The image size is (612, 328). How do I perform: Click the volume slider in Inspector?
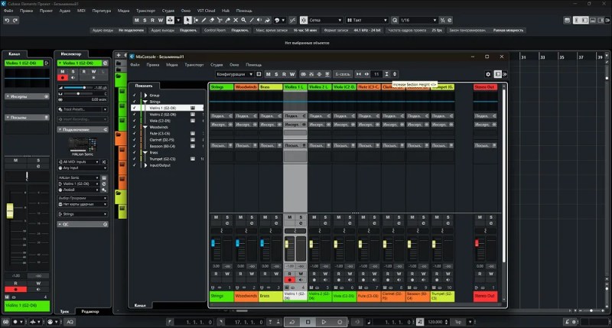pos(79,88)
